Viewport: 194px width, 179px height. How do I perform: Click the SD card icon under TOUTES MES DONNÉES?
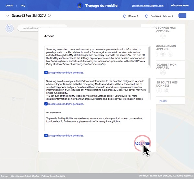[167, 91]
